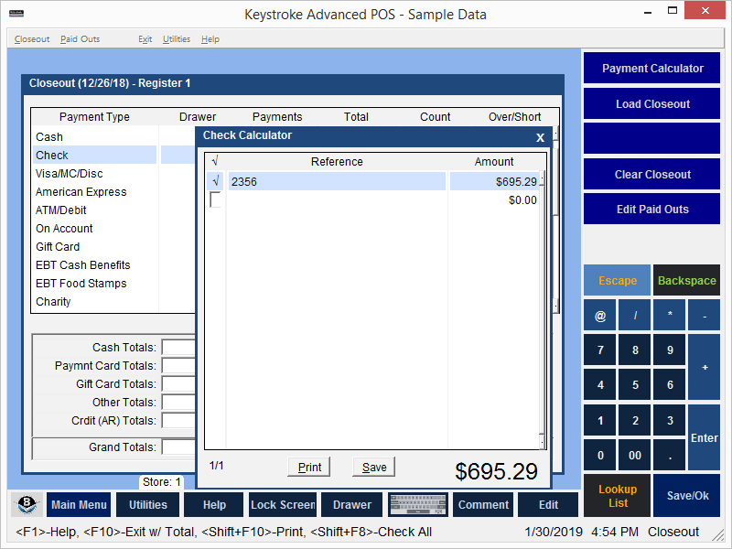
Task: Click the Check Calculator vertical scrollbar
Action: [x=543, y=311]
